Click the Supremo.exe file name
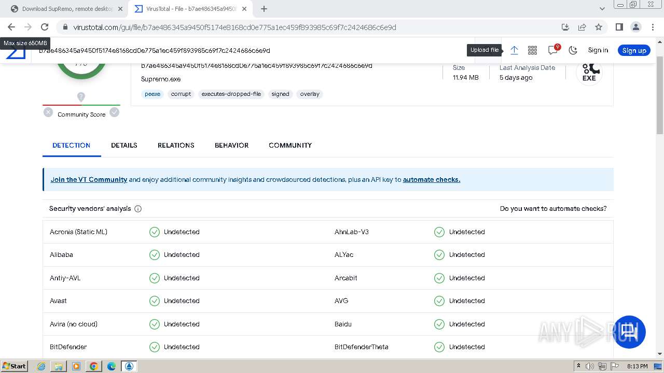The height and width of the screenshot is (373, 664). (x=161, y=79)
